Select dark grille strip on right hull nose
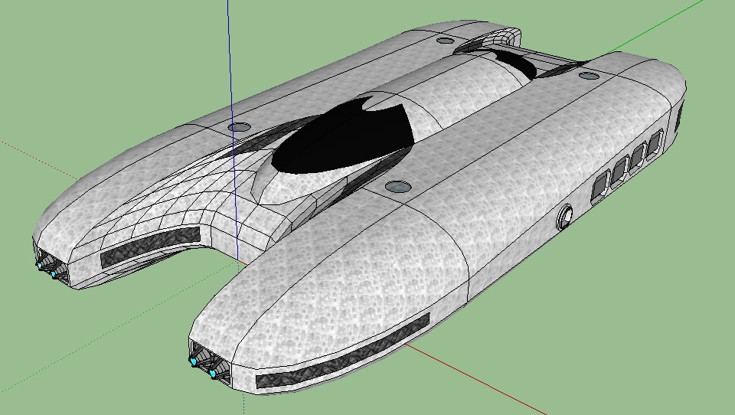The height and width of the screenshot is (415, 735). [345, 352]
